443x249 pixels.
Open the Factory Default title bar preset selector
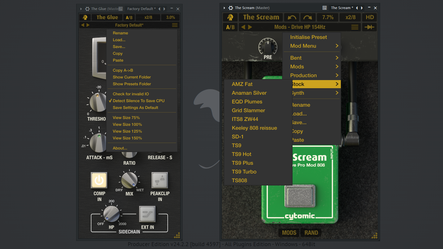click(141, 9)
